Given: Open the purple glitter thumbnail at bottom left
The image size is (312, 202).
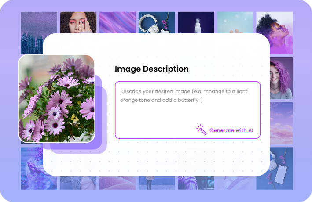Looking at the screenshot, I should [31, 168].
